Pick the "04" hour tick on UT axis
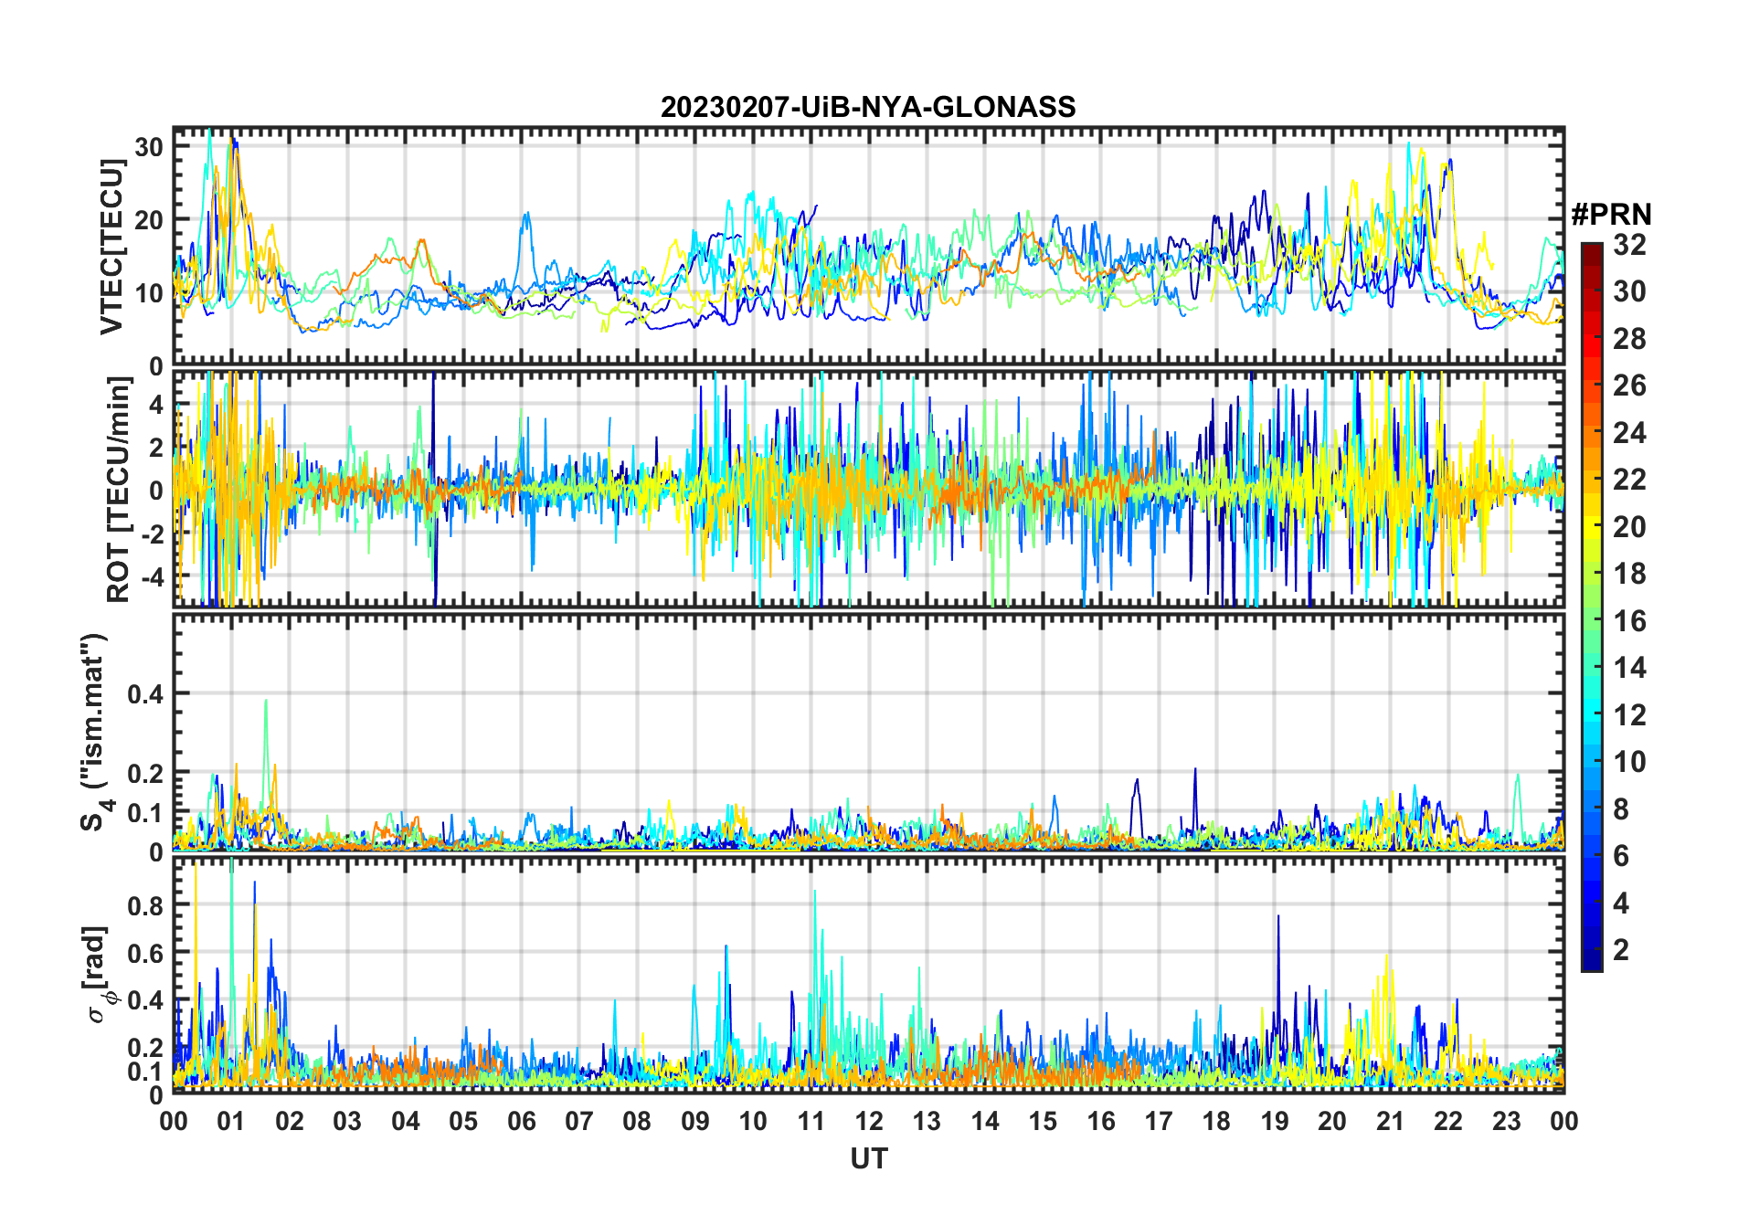Image resolution: width=1738 pixels, height=1215 pixels. tap(406, 1122)
